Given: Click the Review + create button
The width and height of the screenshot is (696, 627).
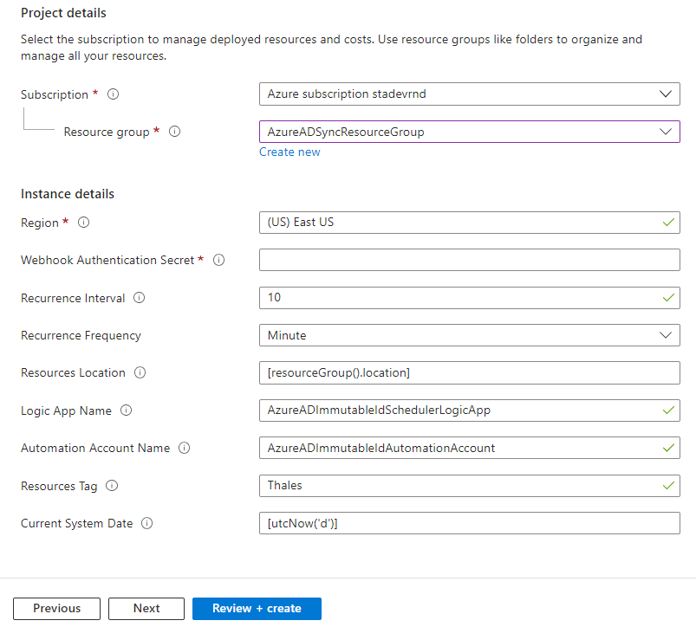Looking at the screenshot, I should (x=257, y=608).
